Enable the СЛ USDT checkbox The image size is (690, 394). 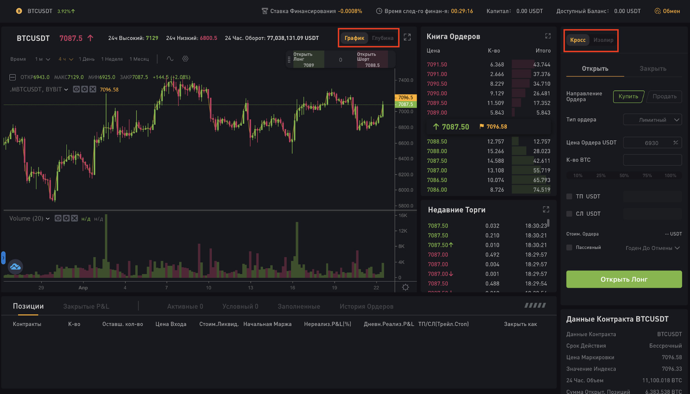569,214
